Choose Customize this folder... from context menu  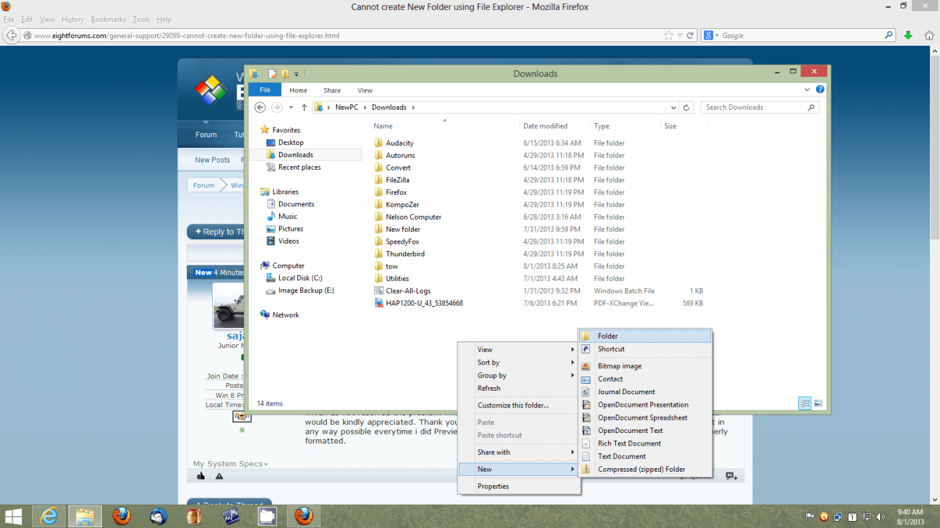pos(519,406)
